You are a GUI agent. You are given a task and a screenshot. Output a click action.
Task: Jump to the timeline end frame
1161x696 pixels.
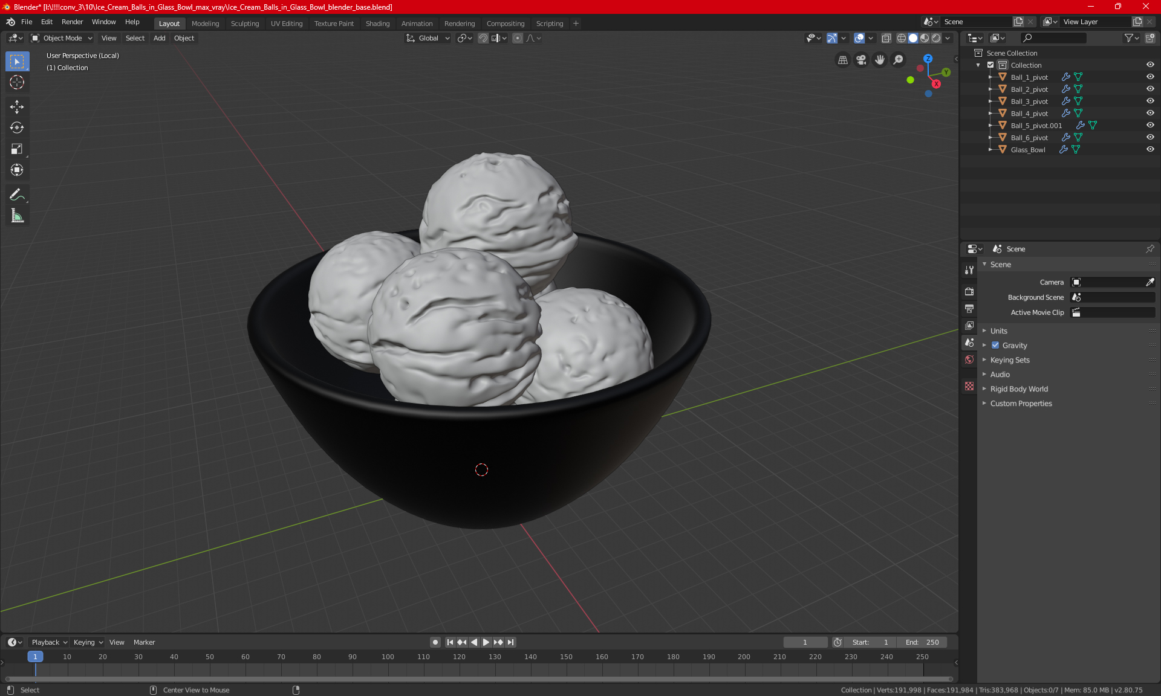[511, 642]
